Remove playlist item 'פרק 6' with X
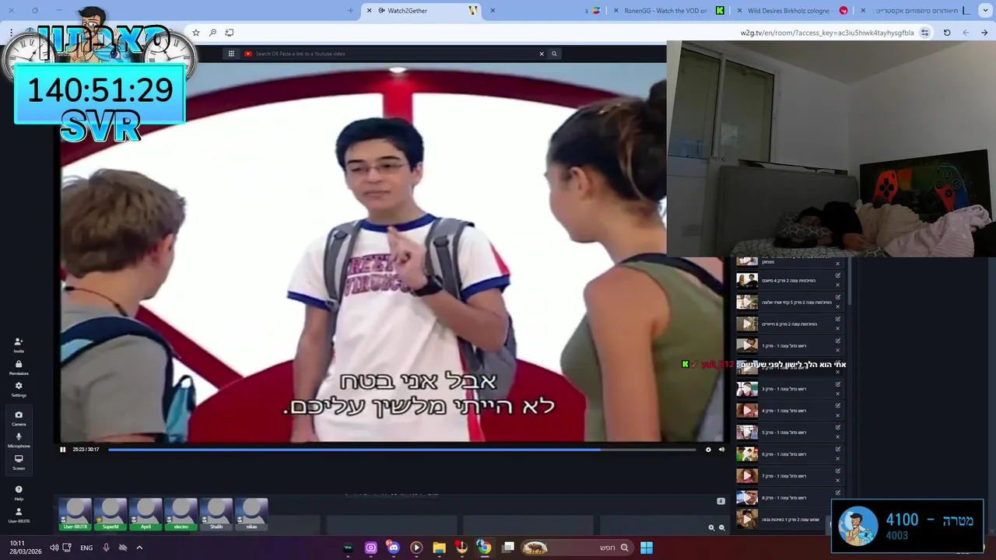This screenshot has height=560, width=996. (838, 459)
